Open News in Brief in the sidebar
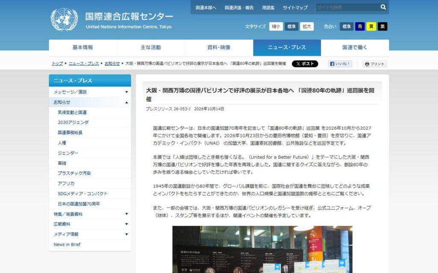This screenshot has width=438, height=273. coord(67,244)
